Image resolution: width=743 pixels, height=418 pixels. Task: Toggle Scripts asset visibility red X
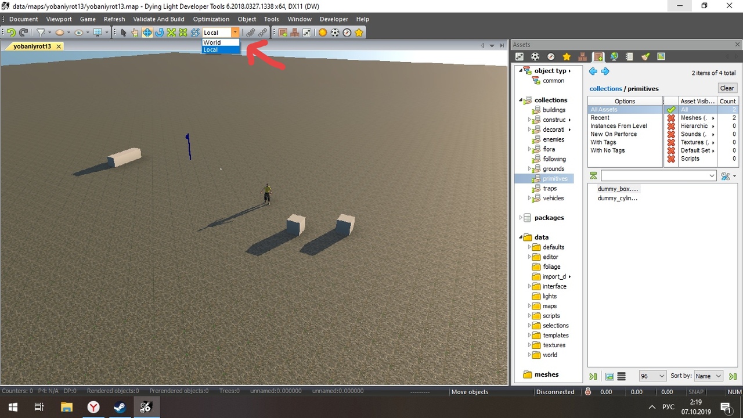[671, 158]
